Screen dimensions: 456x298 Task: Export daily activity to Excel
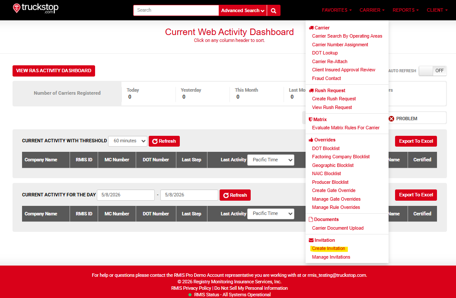416,195
